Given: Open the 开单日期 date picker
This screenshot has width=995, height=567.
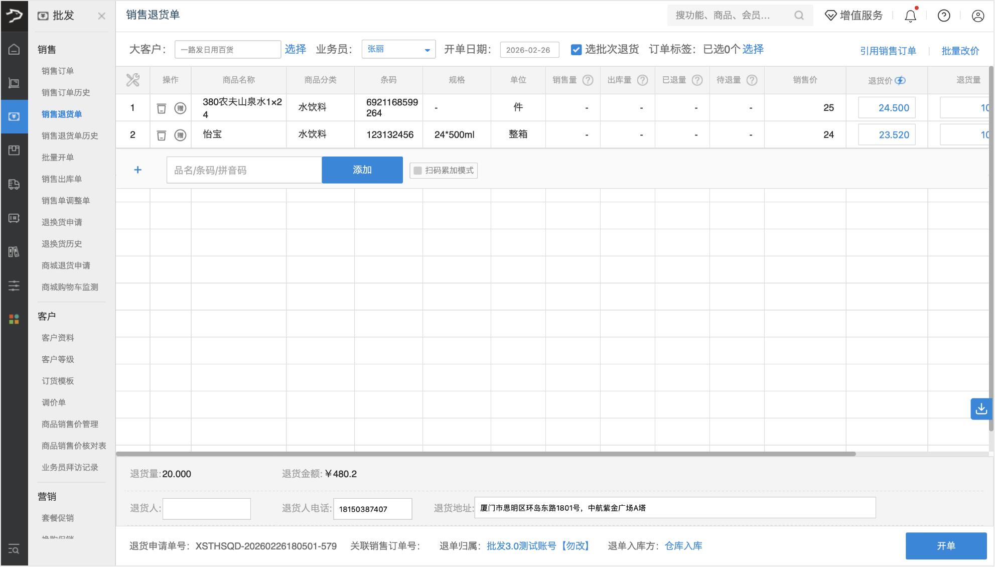Looking at the screenshot, I should click(x=529, y=50).
